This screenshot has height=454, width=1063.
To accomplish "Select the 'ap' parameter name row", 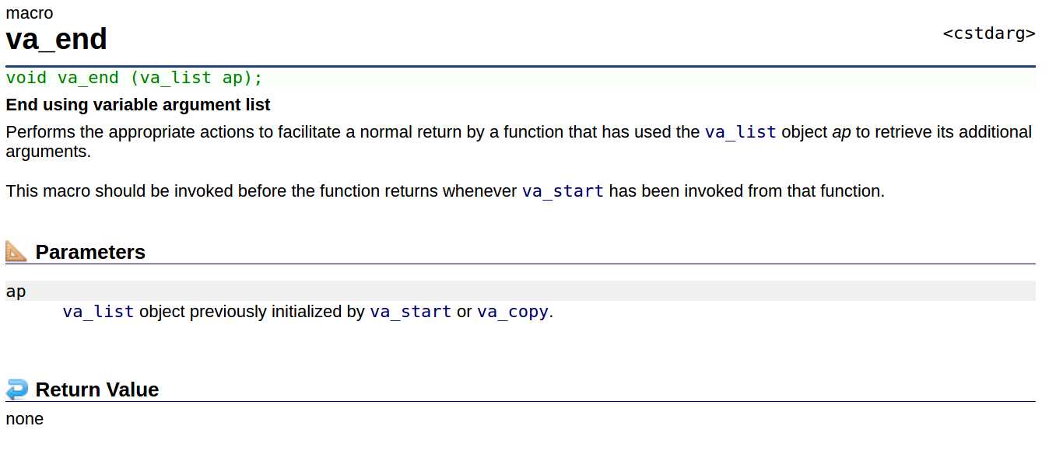I will (x=521, y=292).
